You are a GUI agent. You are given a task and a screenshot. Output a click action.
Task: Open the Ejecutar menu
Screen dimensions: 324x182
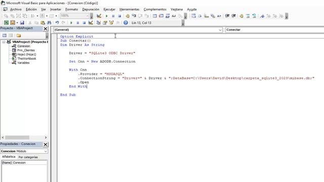click(109, 9)
